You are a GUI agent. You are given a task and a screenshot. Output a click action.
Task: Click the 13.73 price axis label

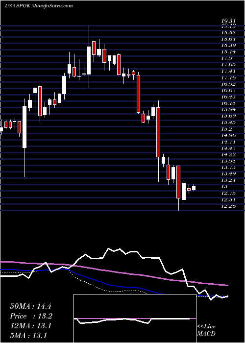click(228, 168)
